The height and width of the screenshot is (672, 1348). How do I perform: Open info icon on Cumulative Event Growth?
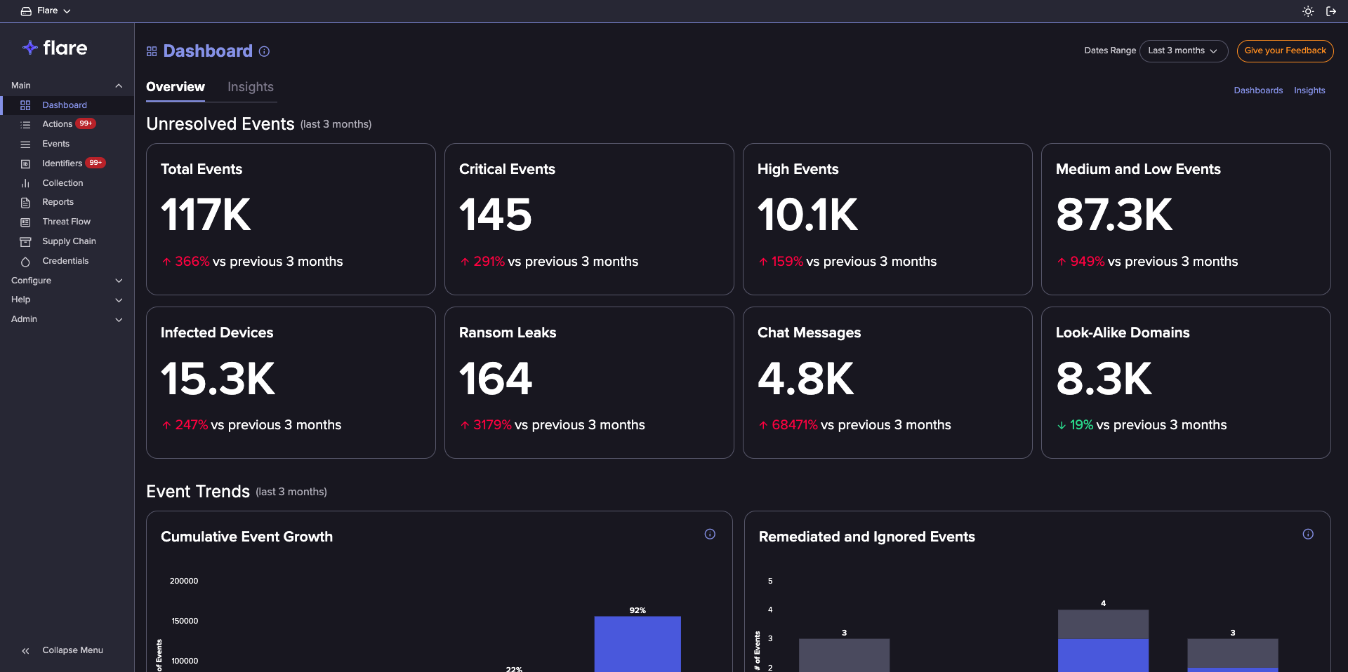710,535
